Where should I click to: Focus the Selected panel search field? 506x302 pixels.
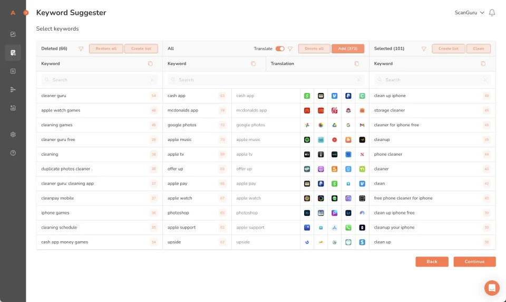[432, 80]
